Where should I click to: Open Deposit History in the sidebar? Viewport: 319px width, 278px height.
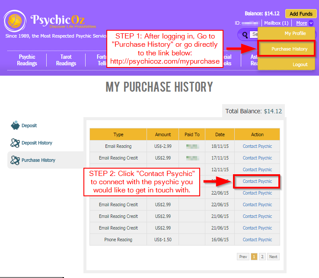pos(37,143)
